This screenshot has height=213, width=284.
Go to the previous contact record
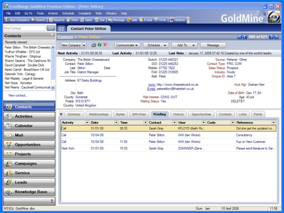[x=245, y=37]
